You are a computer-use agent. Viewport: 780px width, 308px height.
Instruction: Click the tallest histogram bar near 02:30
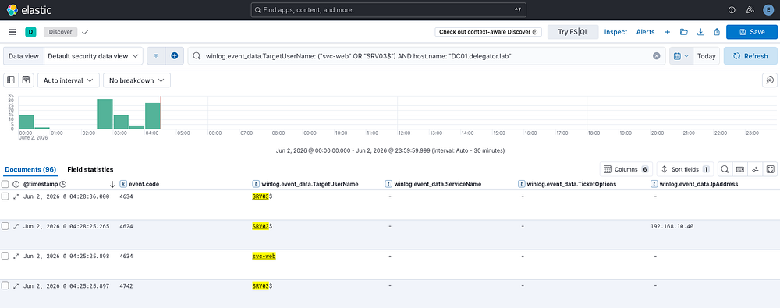(x=105, y=115)
